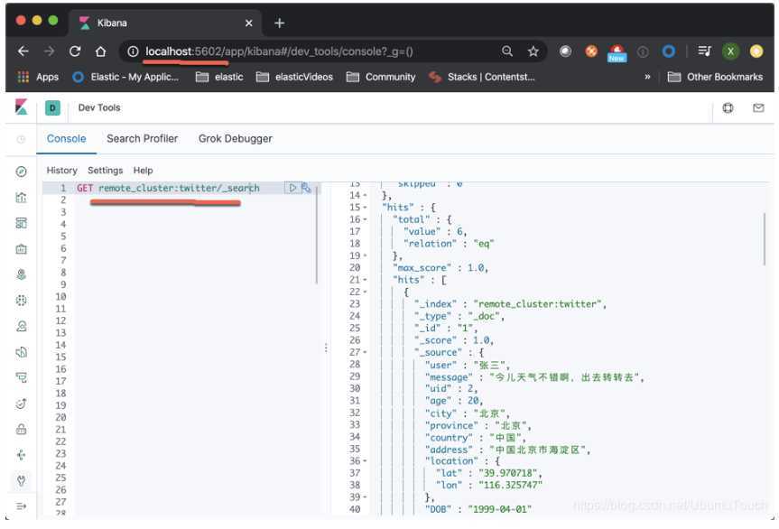The width and height of the screenshot is (779, 529).
Task: Close the Kibana browser tab
Action: tap(249, 23)
